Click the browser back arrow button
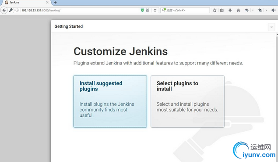278x162 pixels. [x=4, y=10]
